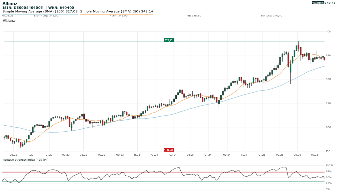The image size is (337, 196).
Task: Click the 01.25 x-axis label
Action: [x=262, y=155]
